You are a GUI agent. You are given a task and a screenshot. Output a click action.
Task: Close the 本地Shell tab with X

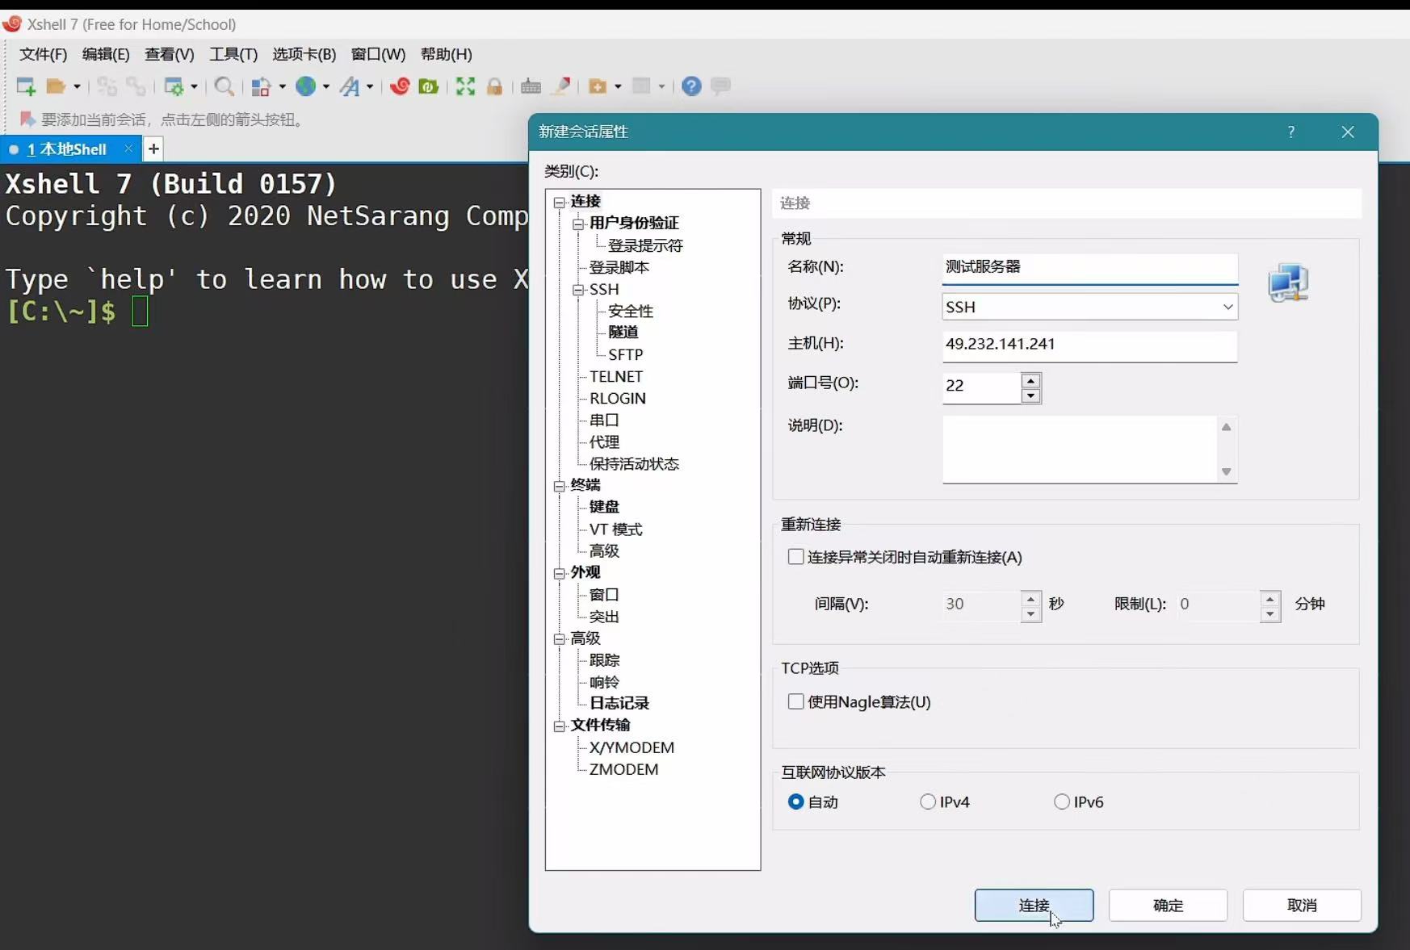(x=128, y=149)
